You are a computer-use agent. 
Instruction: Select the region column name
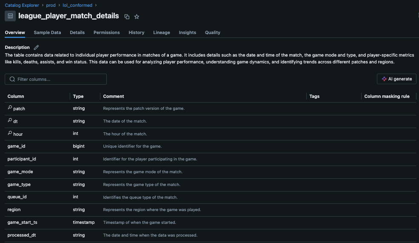(14, 209)
